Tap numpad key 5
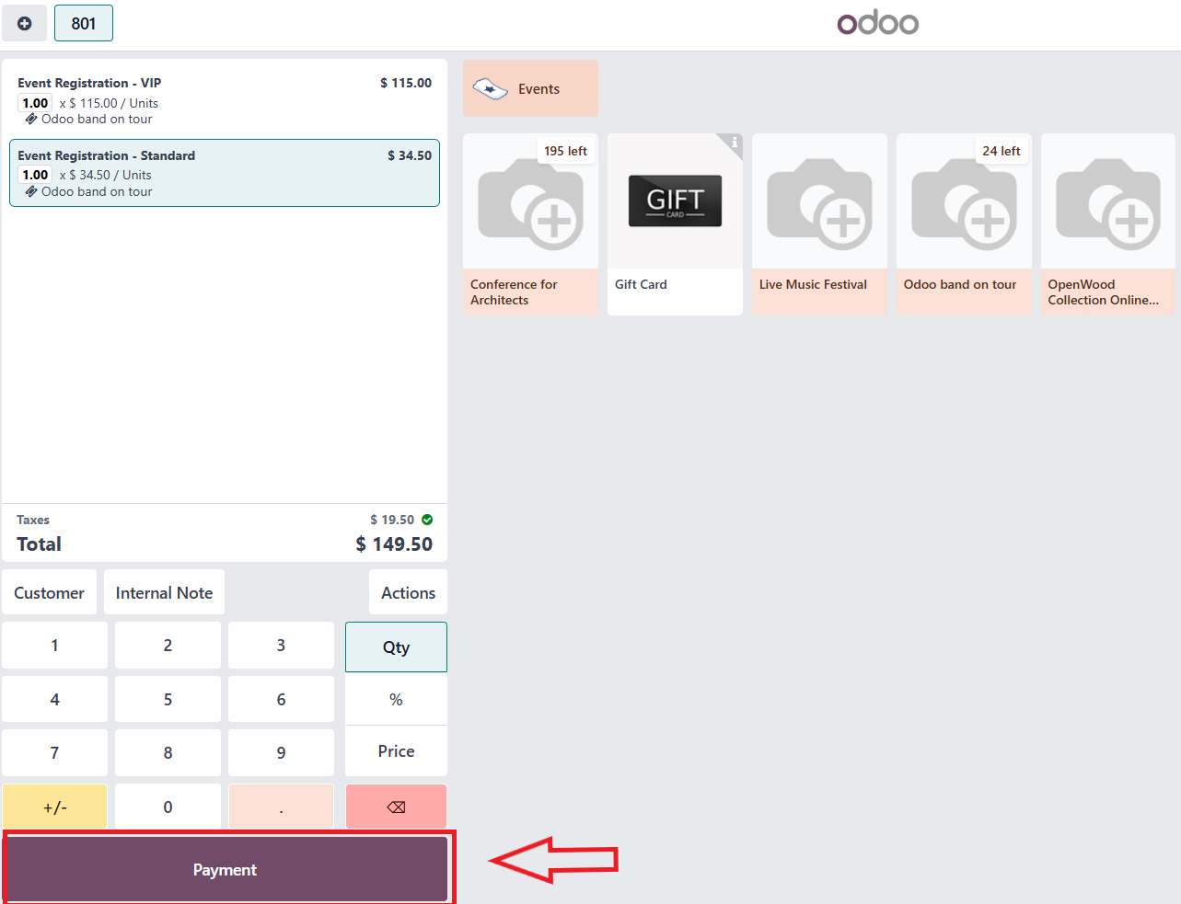 click(x=168, y=699)
